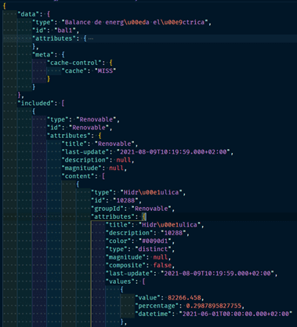Click the "datetime" key
Viewport: 297px width, 327px height.
(153, 314)
